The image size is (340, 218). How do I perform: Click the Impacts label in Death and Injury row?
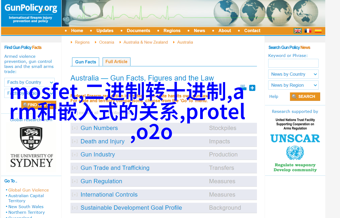pos(219,141)
